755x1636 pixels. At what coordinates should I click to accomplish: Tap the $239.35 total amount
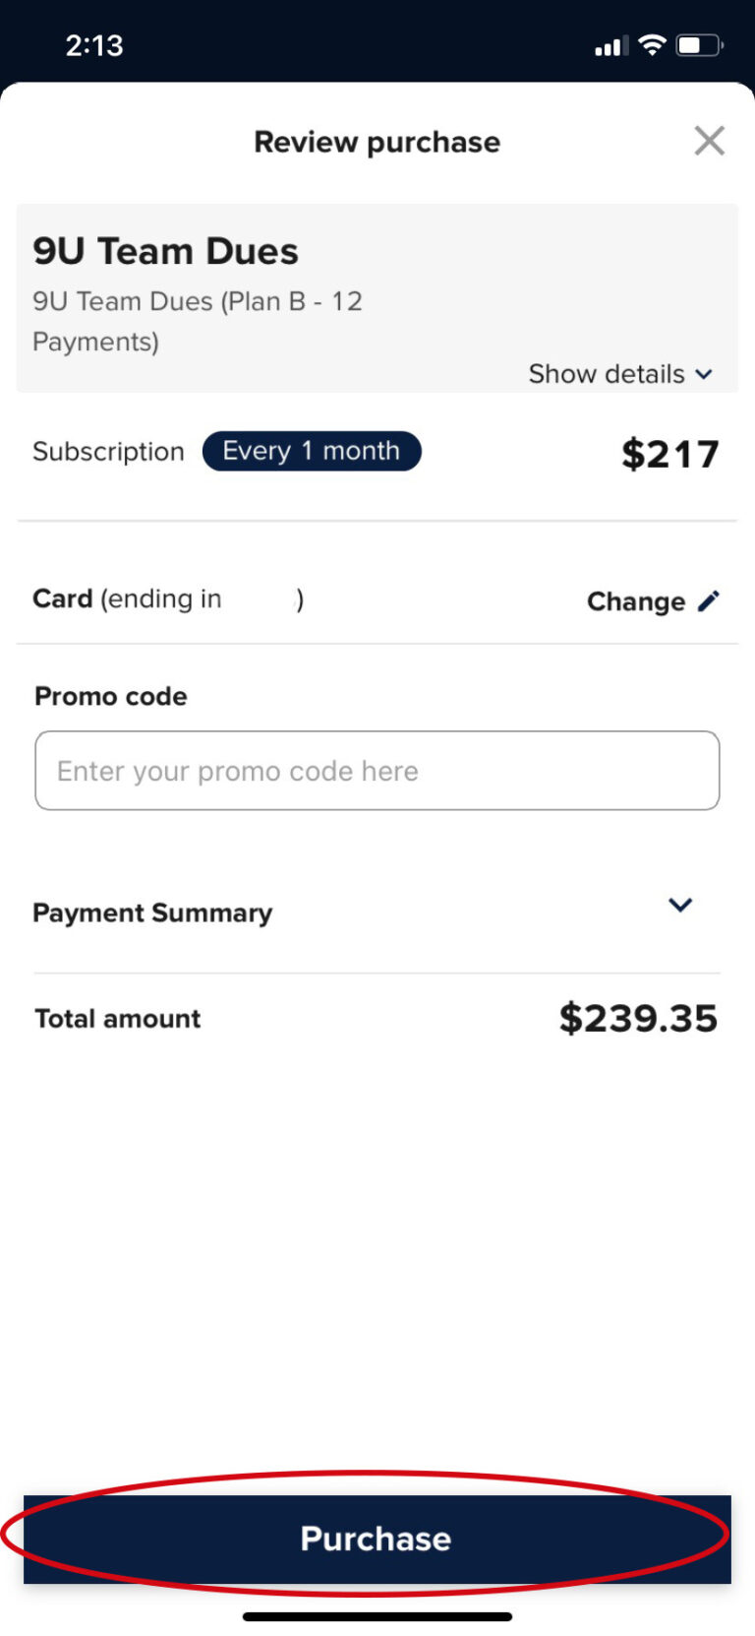(x=638, y=1019)
